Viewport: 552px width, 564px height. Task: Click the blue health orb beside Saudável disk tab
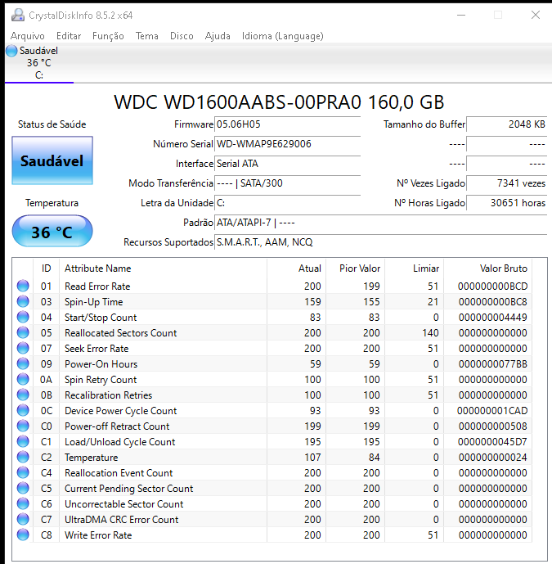[11, 51]
